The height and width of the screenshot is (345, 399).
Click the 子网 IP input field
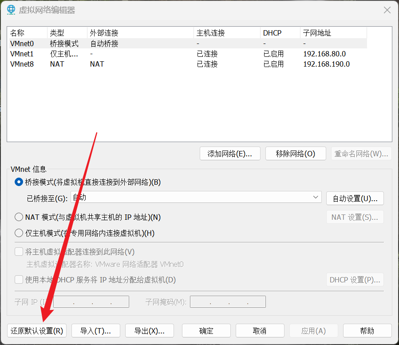[x=91, y=302]
